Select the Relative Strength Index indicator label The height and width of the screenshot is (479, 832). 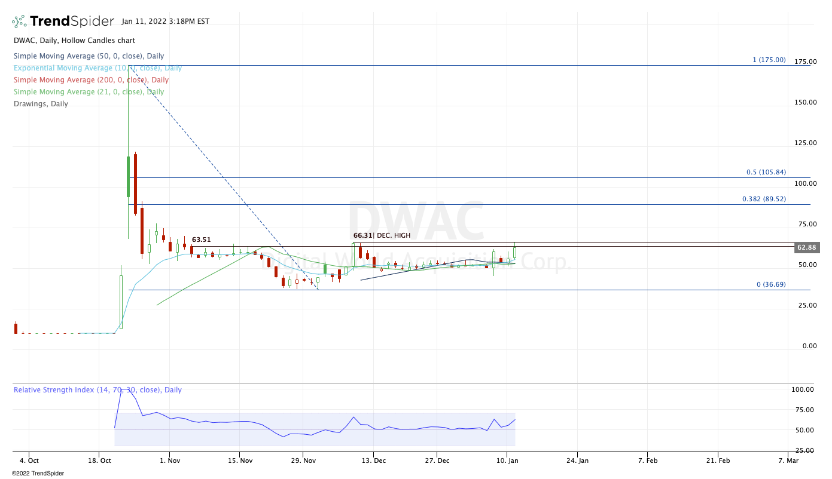pyautogui.click(x=97, y=390)
